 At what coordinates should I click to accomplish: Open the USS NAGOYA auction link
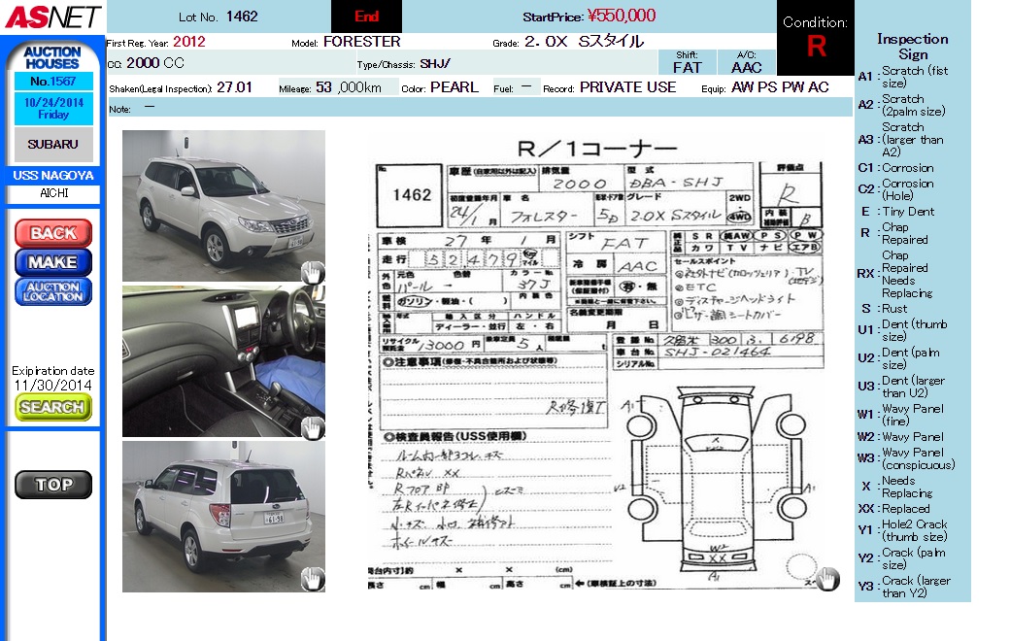click(53, 176)
